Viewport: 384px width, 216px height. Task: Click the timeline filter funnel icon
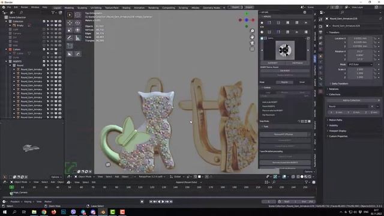point(306,182)
